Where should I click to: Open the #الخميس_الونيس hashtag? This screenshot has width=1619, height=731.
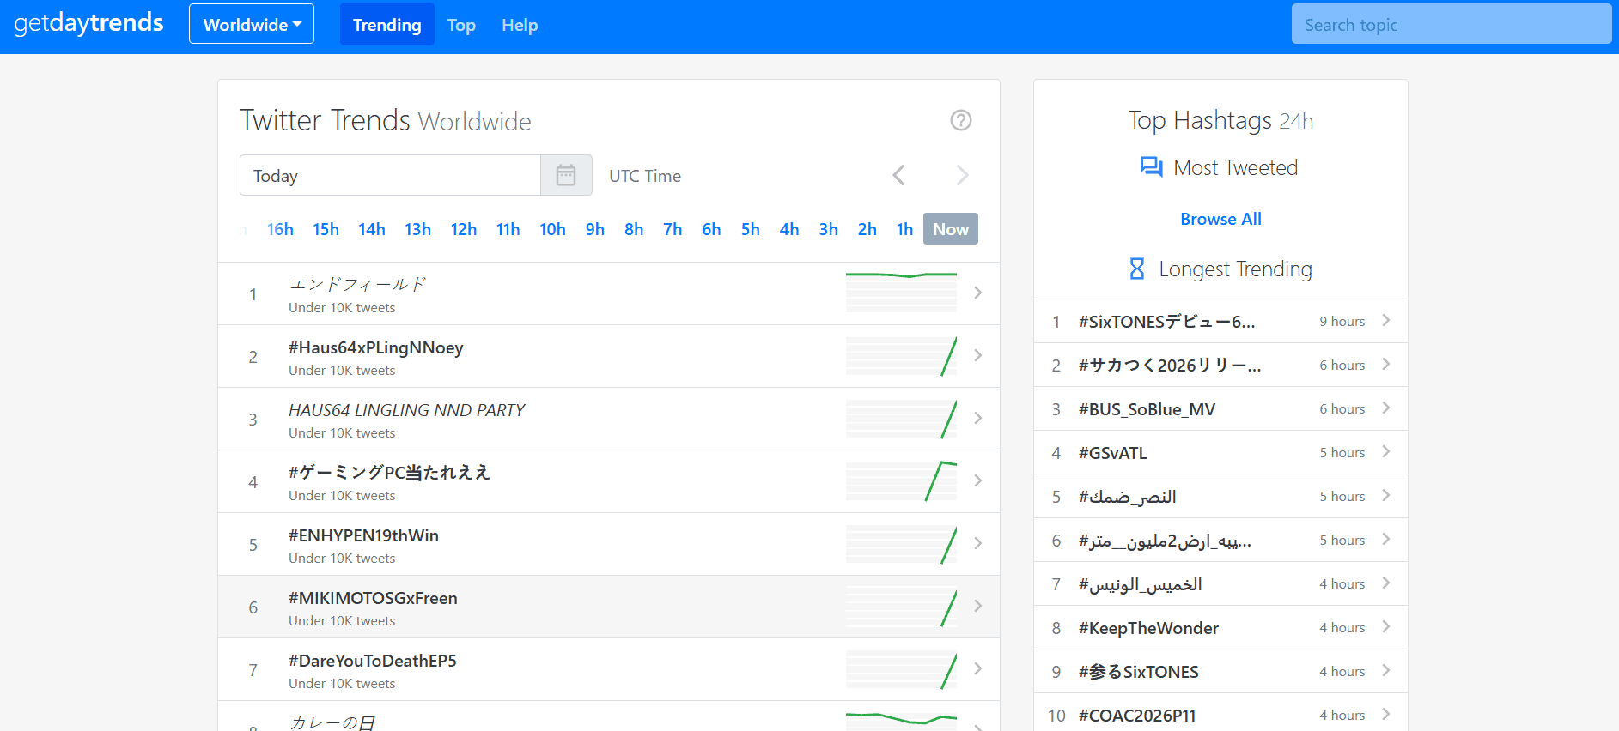(1141, 584)
